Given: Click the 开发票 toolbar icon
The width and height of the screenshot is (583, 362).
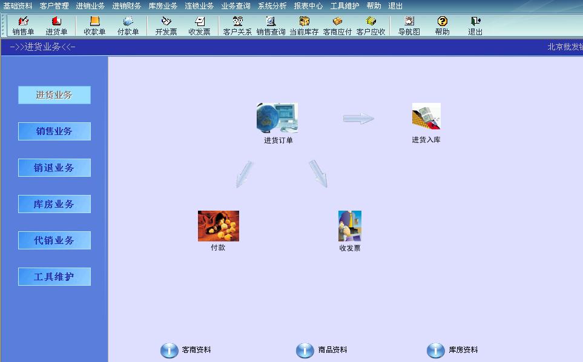Looking at the screenshot, I should pos(166,25).
